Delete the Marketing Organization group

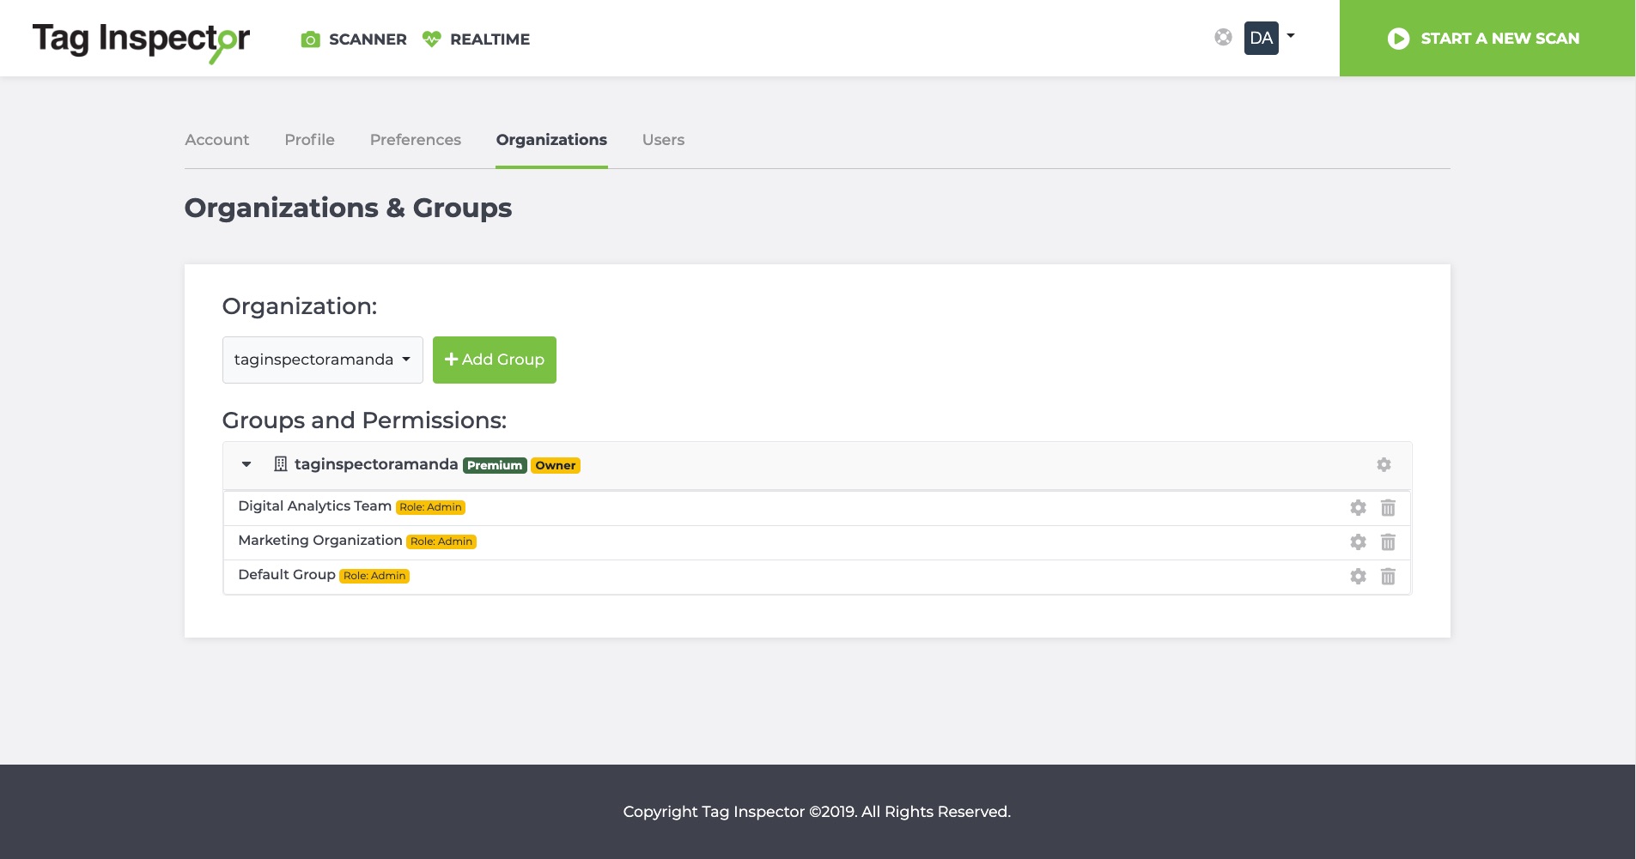point(1388,542)
